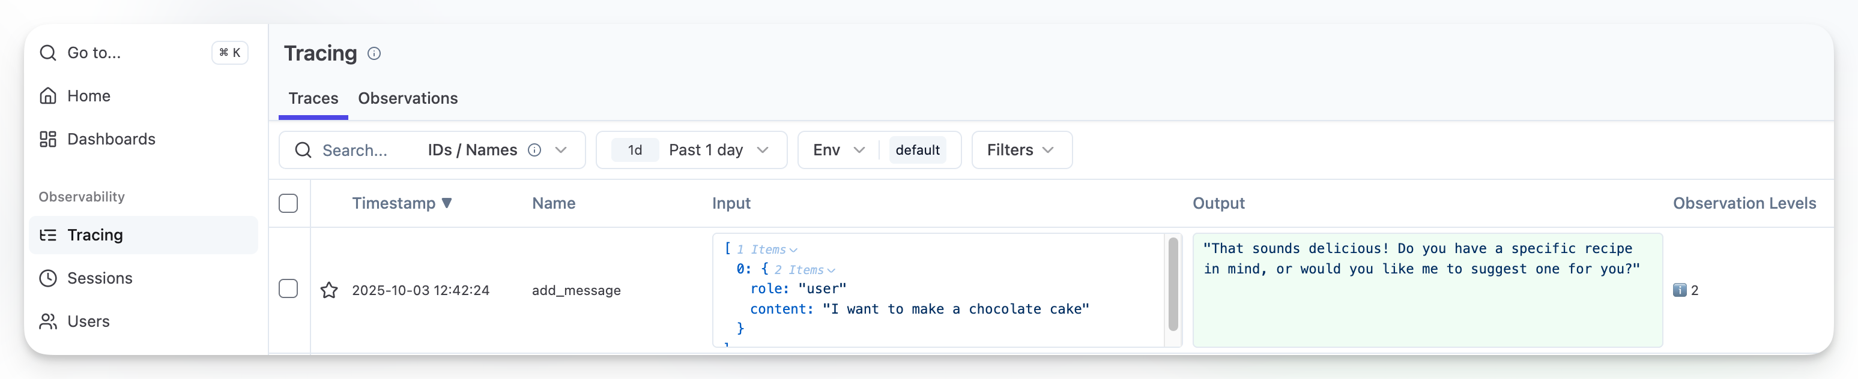Switch to the Observations tab
Screen dimensions: 1858x379
click(408, 99)
